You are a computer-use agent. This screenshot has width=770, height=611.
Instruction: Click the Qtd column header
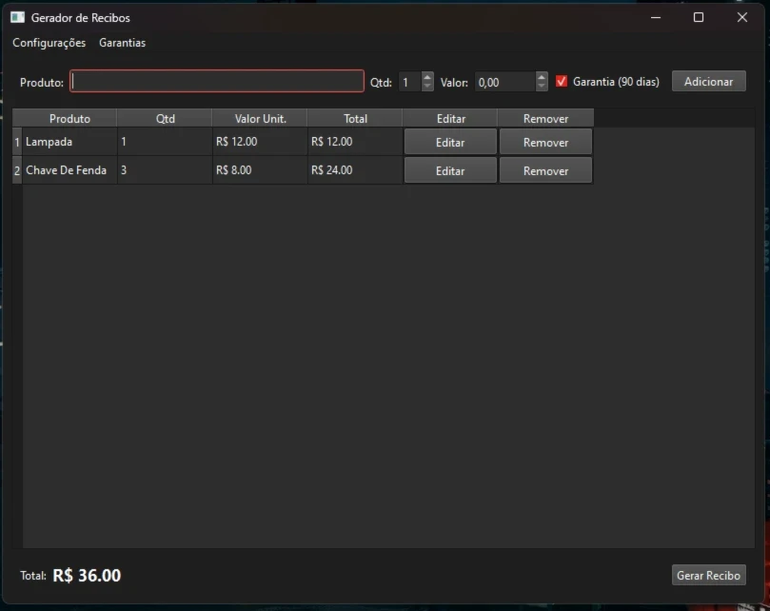pos(165,118)
